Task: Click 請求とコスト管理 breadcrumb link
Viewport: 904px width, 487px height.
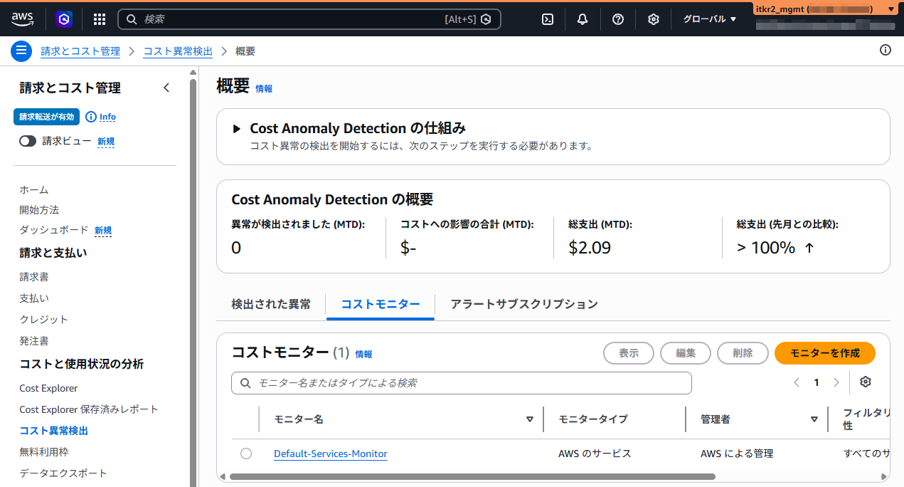Action: [x=80, y=51]
